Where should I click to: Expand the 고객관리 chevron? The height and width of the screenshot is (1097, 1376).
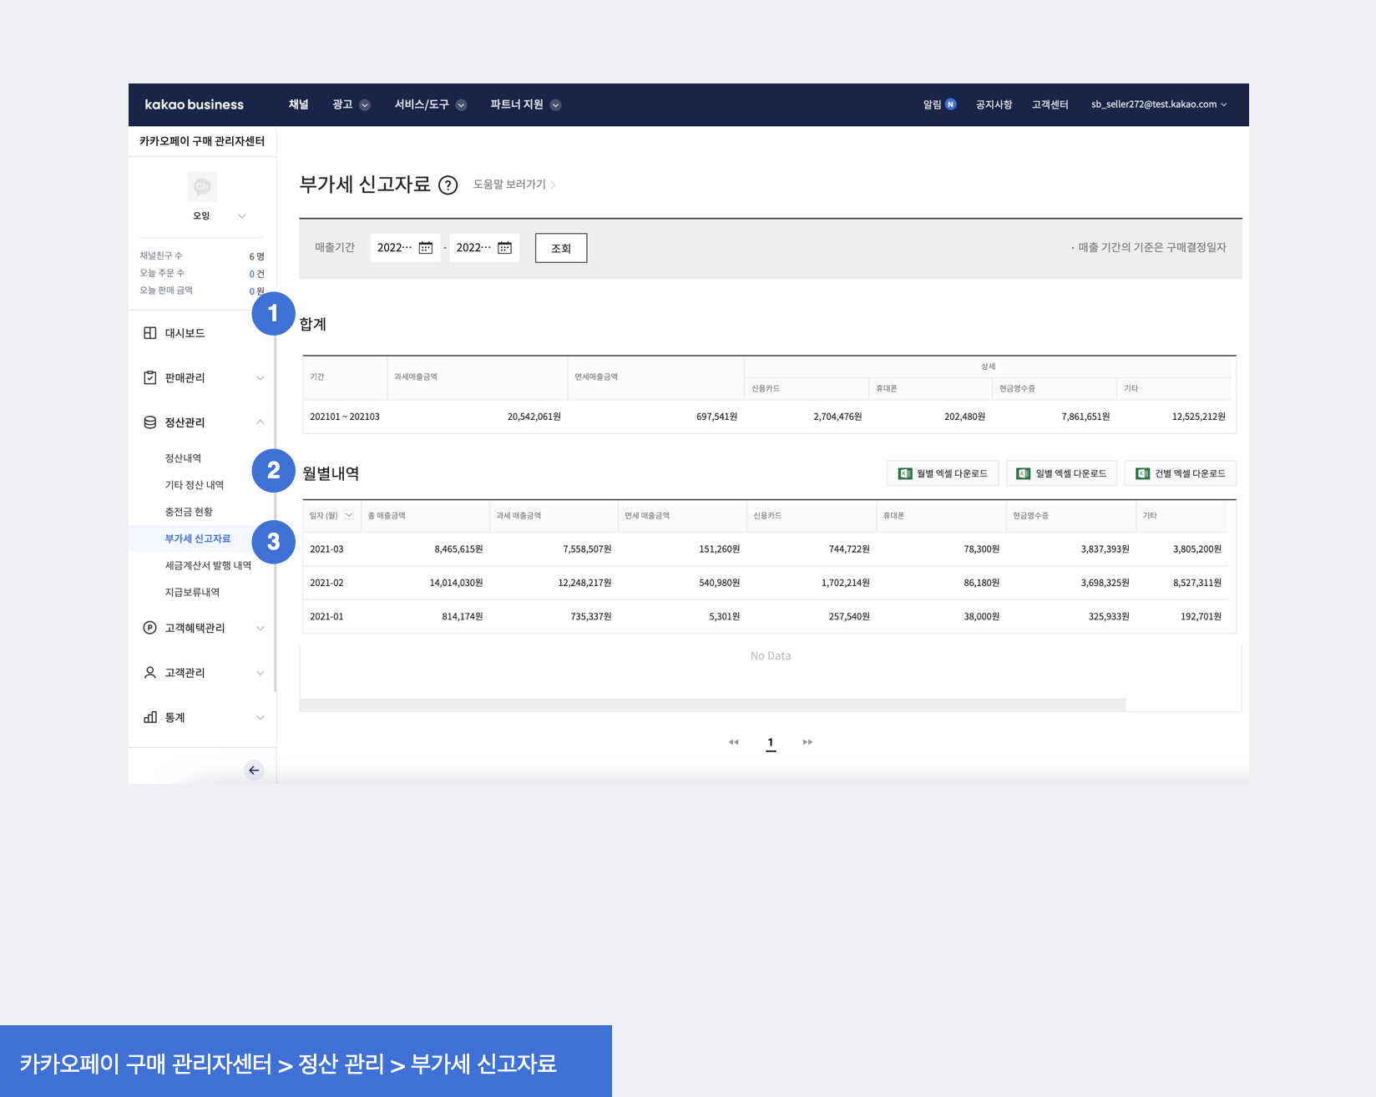pyautogui.click(x=261, y=673)
